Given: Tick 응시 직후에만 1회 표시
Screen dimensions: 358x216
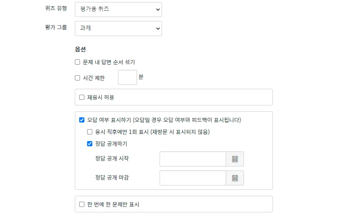Looking at the screenshot, I should click(x=90, y=132).
